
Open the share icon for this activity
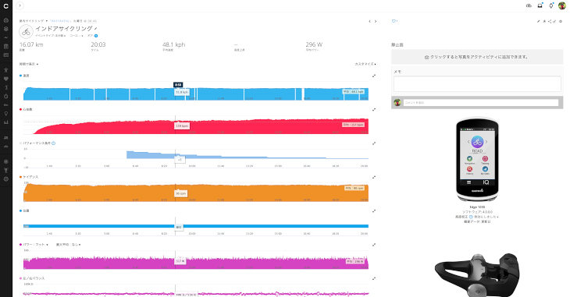tap(550, 21)
